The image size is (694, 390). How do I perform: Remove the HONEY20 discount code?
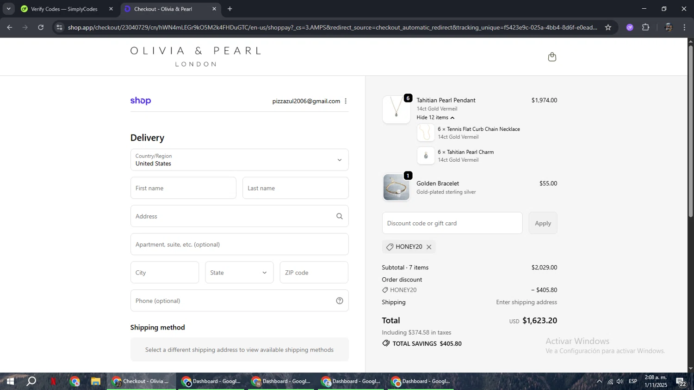pyautogui.click(x=429, y=247)
